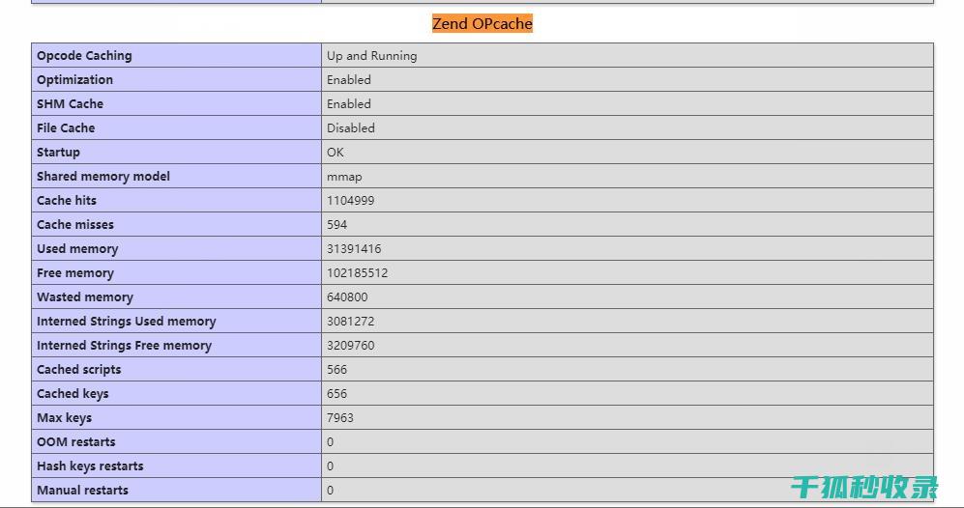Click the 'Up and Running' value
This screenshot has height=508, width=964.
372,55
